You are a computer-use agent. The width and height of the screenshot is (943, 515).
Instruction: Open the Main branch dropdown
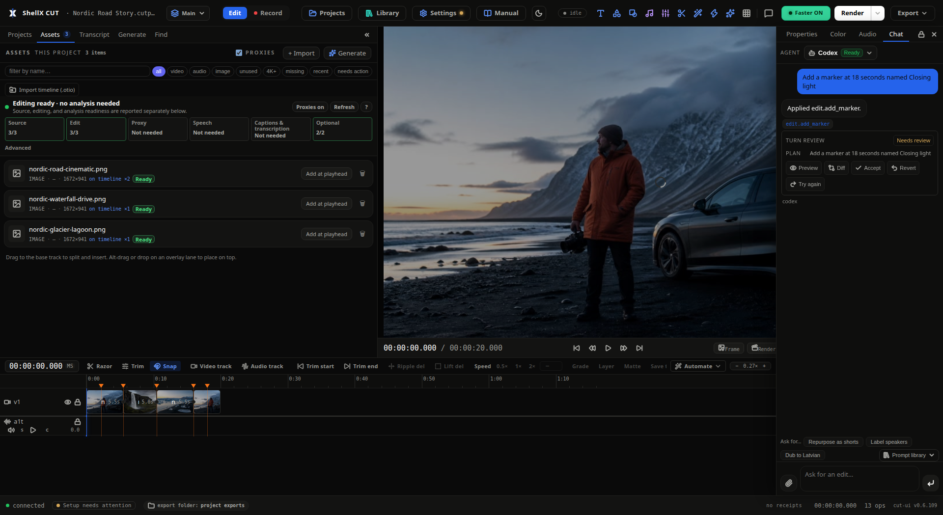[188, 13]
